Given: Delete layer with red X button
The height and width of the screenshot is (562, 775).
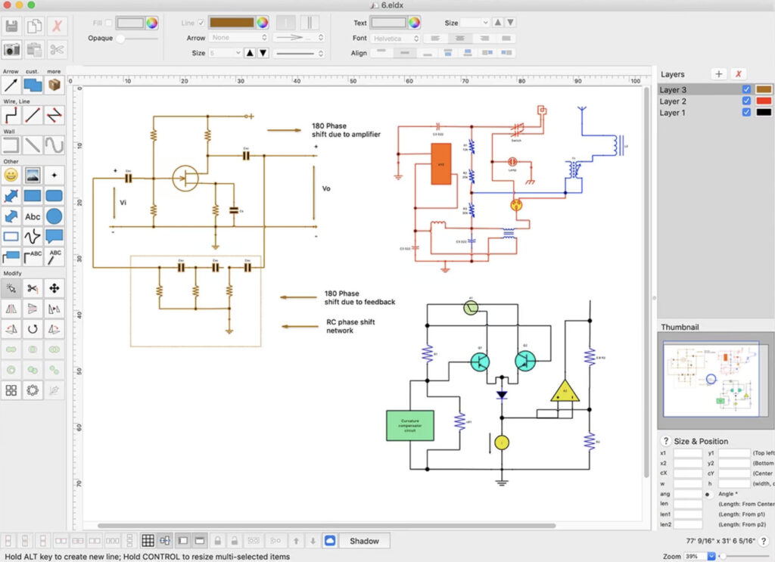Looking at the screenshot, I should (739, 74).
